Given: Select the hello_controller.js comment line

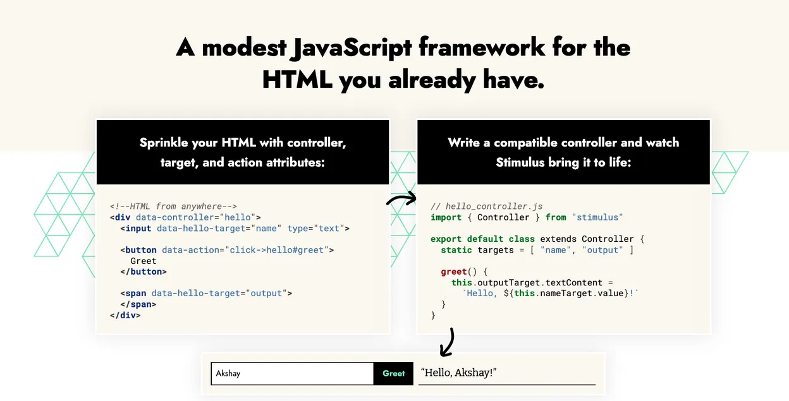Looking at the screenshot, I should coord(487,206).
